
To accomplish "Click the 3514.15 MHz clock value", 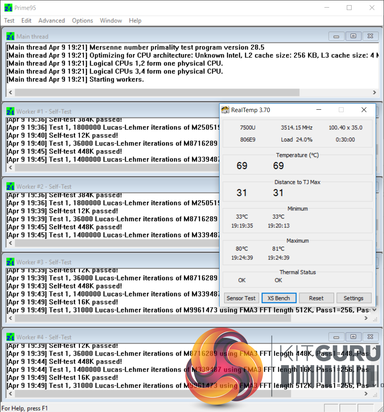I will pyautogui.click(x=296, y=128).
